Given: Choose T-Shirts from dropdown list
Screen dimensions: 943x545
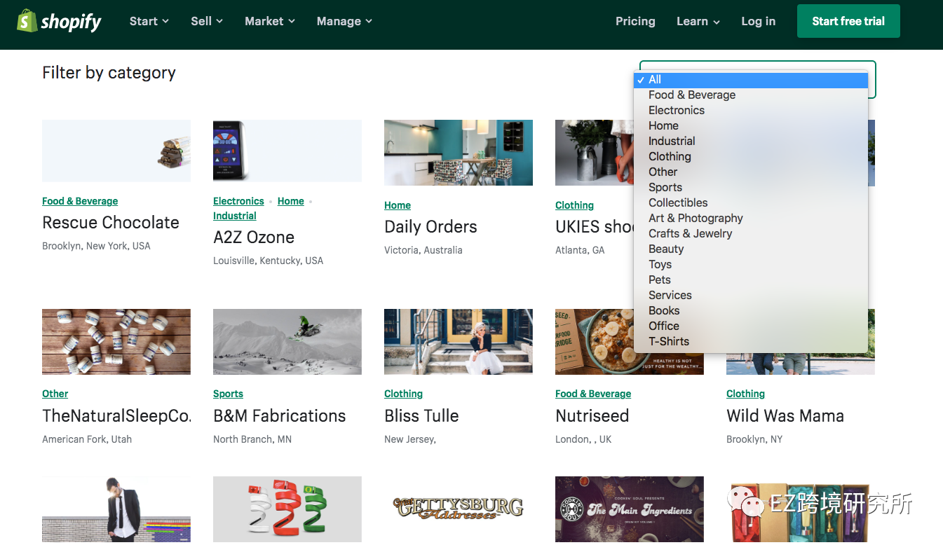Looking at the screenshot, I should pos(751,341).
